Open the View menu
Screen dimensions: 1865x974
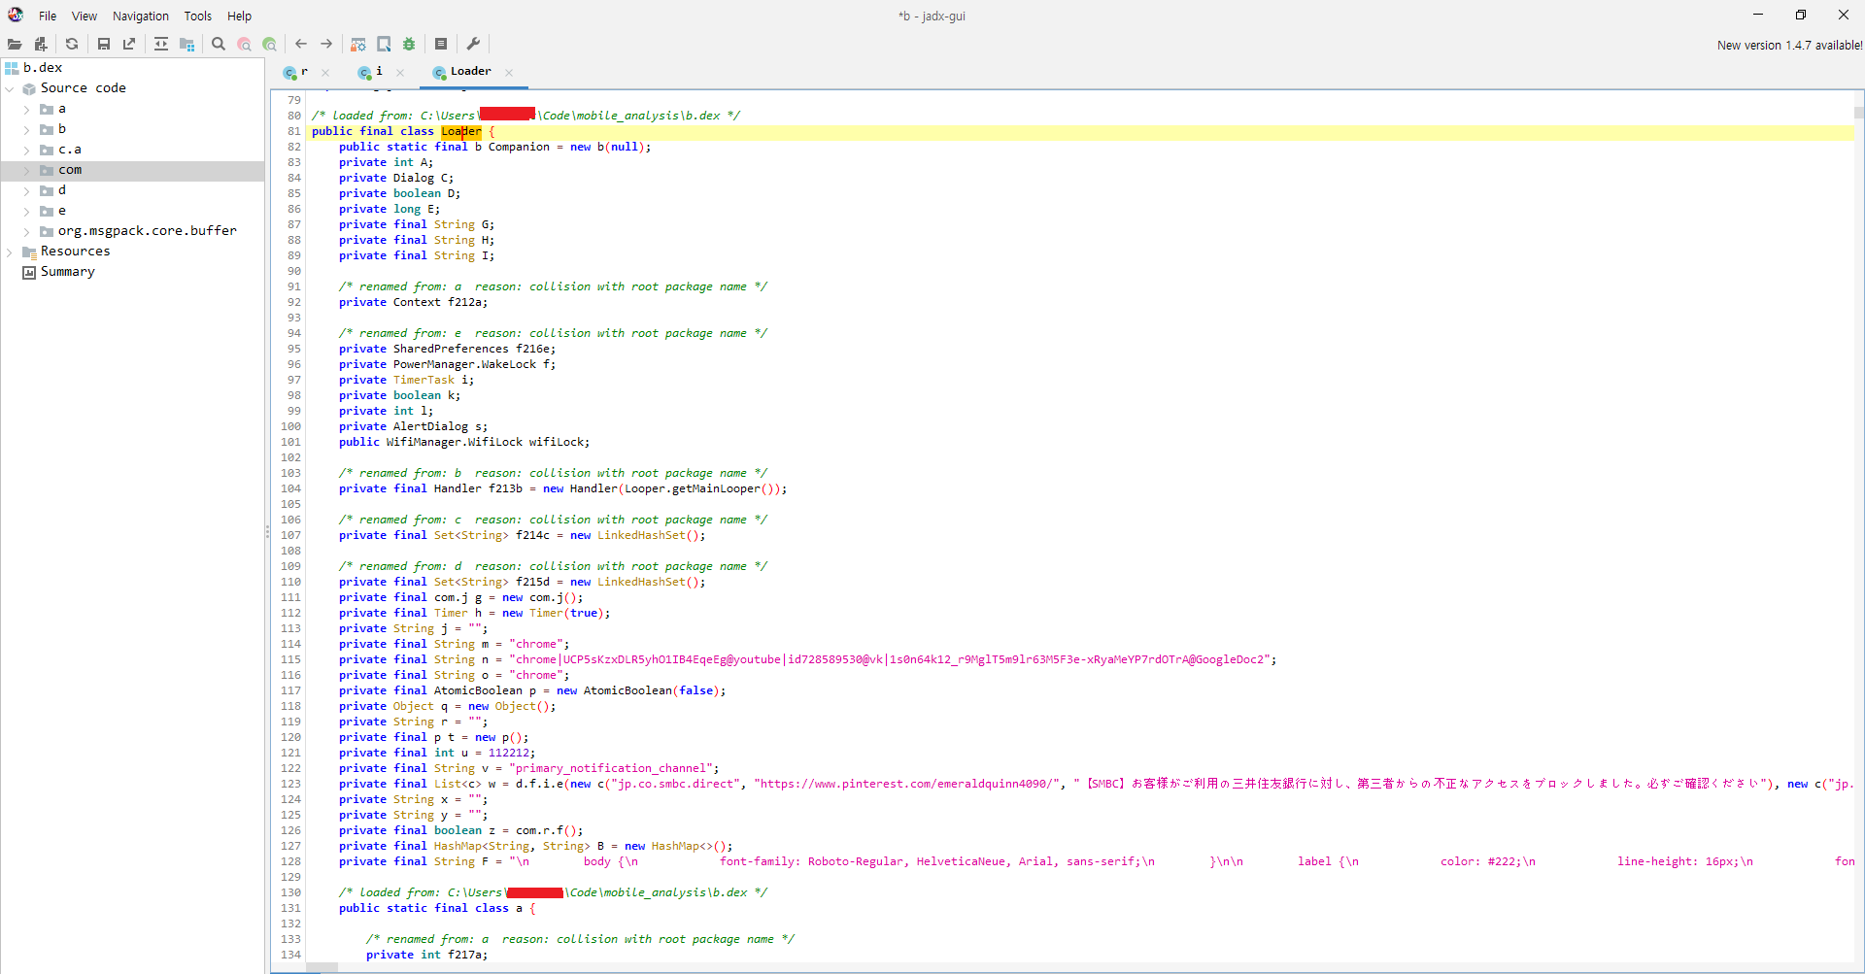pos(85,16)
